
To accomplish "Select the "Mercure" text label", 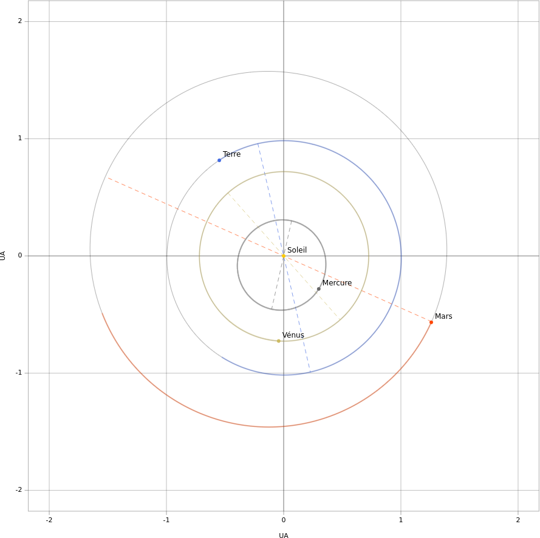I will (337, 283).
